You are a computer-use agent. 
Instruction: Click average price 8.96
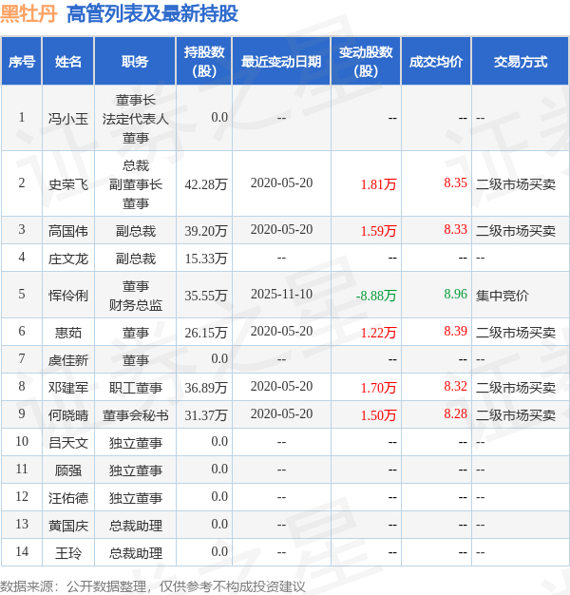(x=455, y=294)
